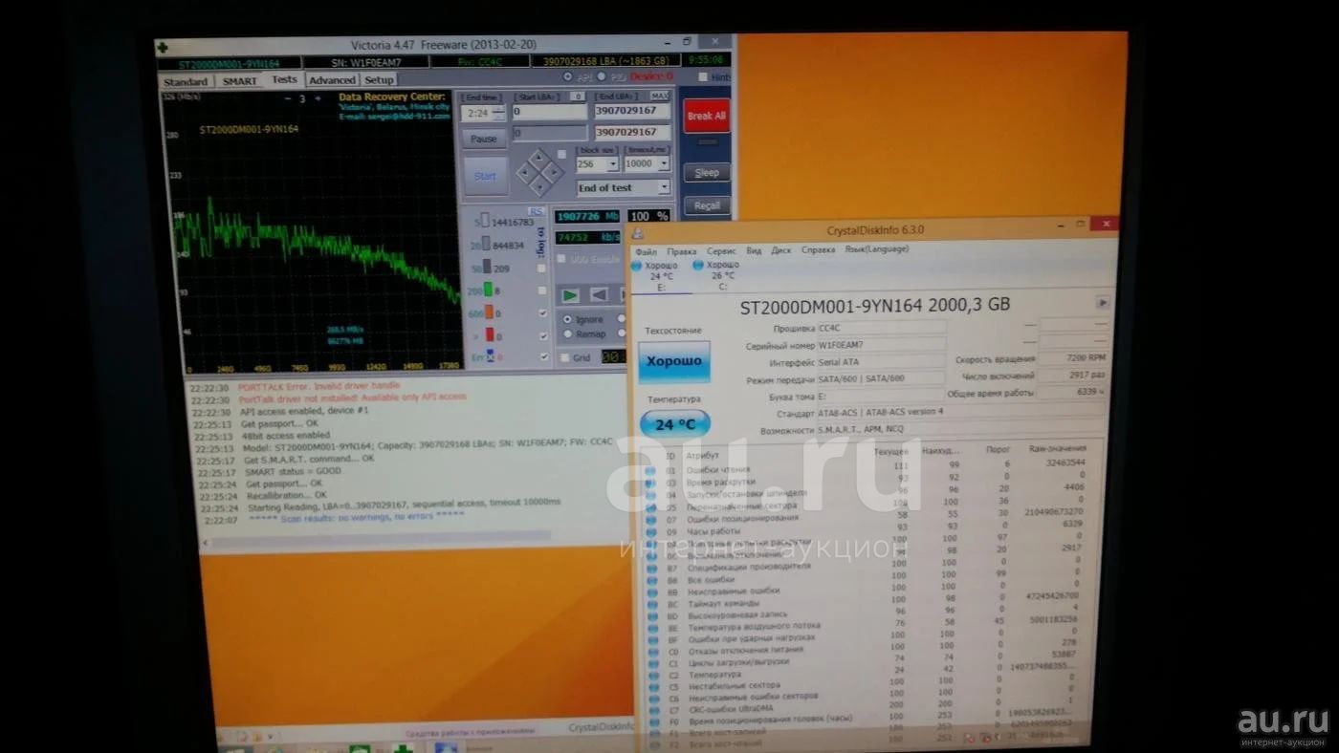Click the Recall button

(707, 205)
